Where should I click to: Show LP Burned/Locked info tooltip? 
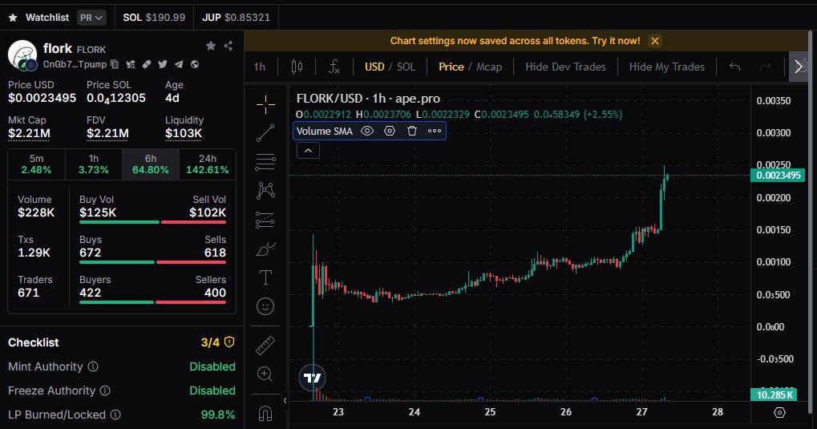point(115,415)
